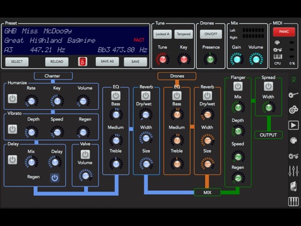Select the MIX node box
The width and height of the screenshot is (301, 226).
pos(208,193)
